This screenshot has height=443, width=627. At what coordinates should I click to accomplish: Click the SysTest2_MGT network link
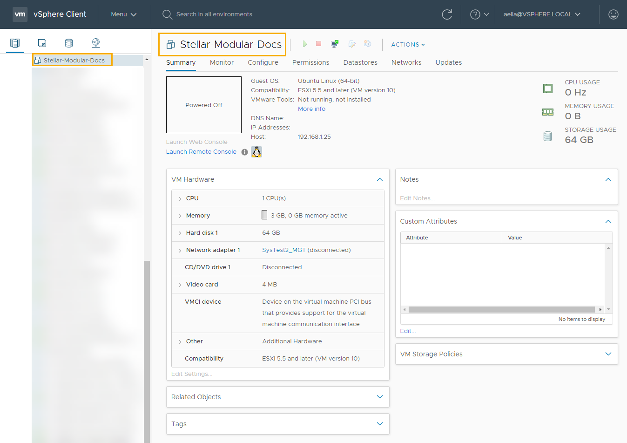tap(284, 250)
